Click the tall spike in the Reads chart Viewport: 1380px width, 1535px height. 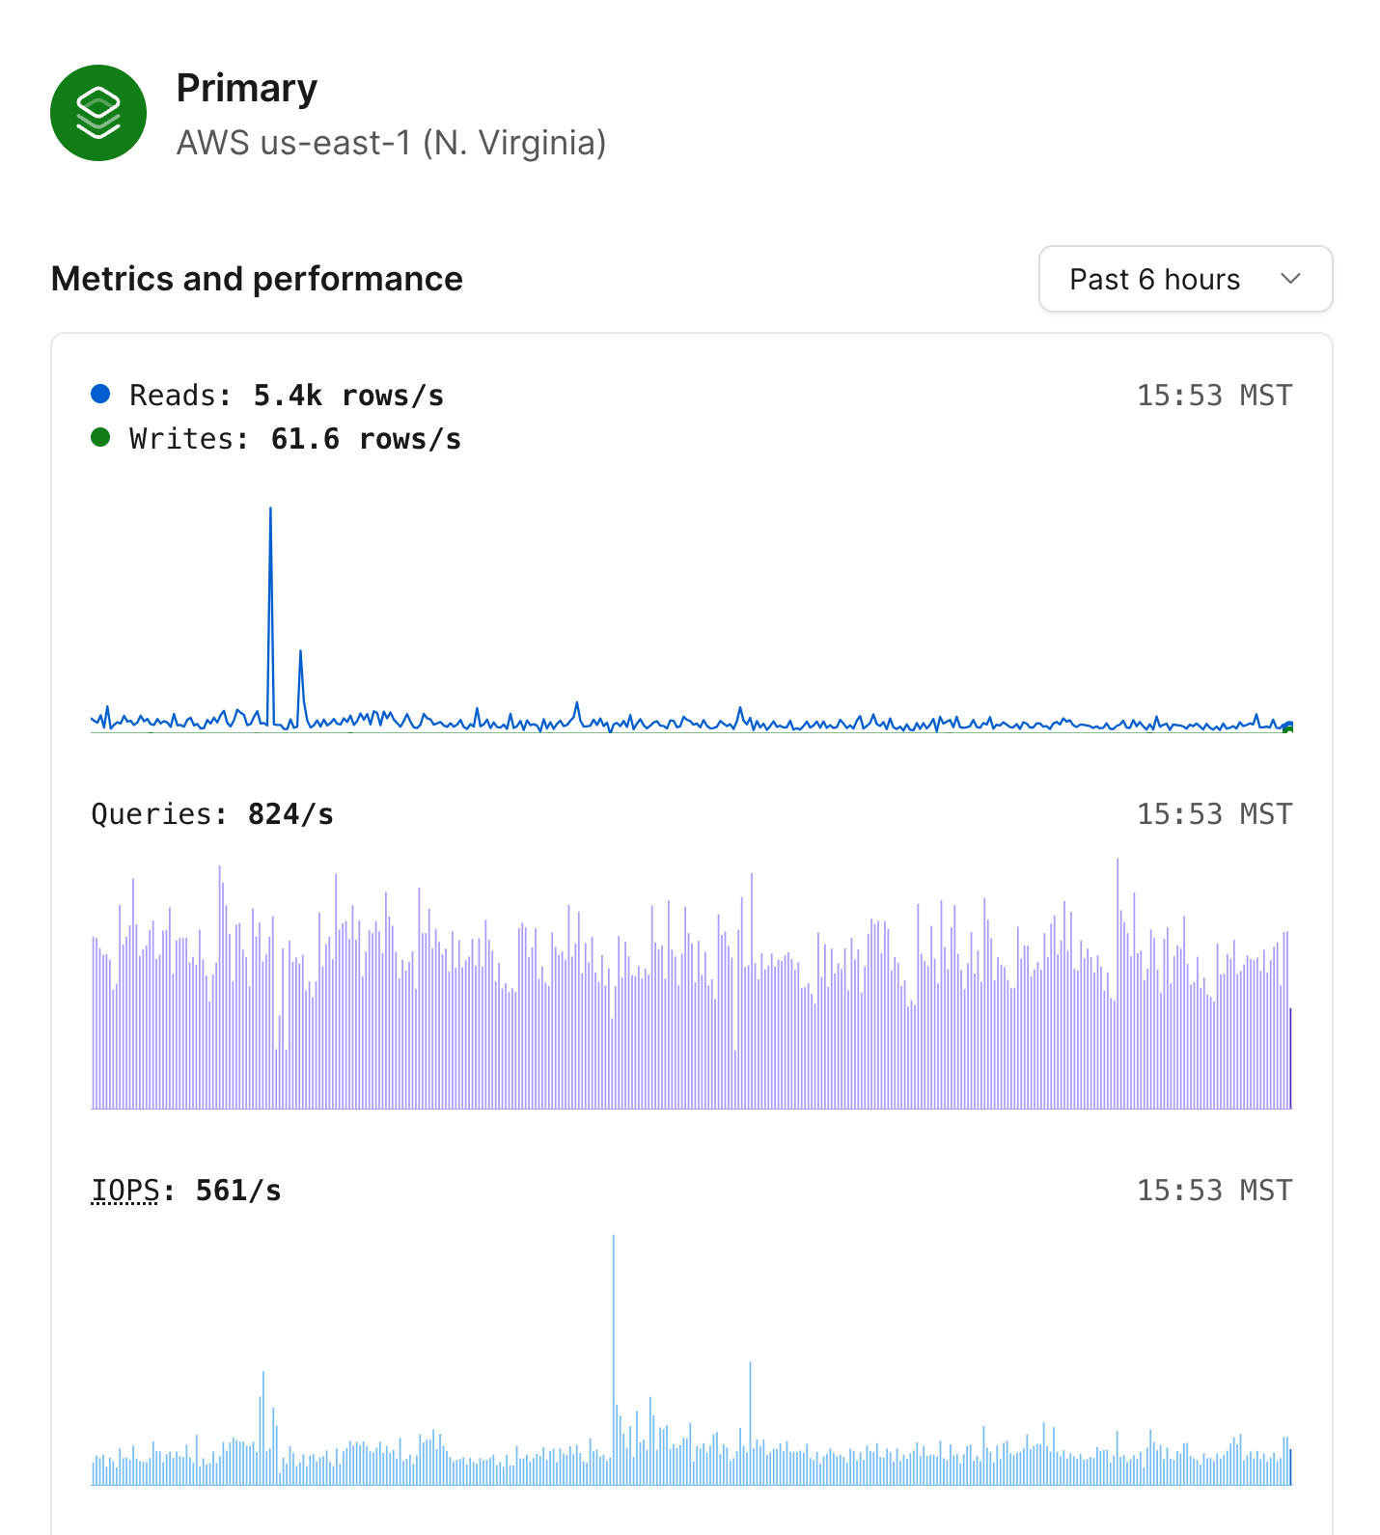pyautogui.click(x=271, y=540)
